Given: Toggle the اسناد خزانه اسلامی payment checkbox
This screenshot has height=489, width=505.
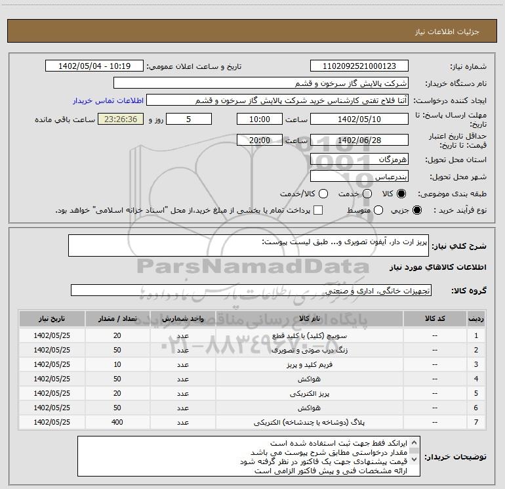Looking at the screenshot, I should tap(318, 210).
